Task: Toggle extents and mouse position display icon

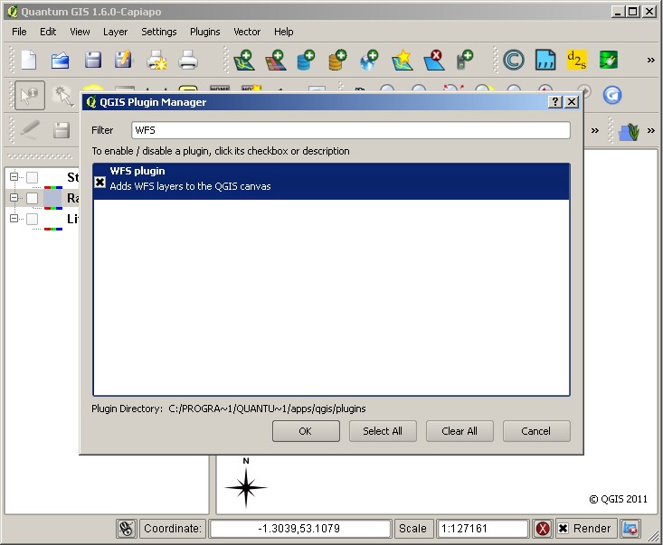Action: (126, 528)
